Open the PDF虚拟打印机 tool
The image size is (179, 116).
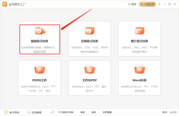(66, 112)
